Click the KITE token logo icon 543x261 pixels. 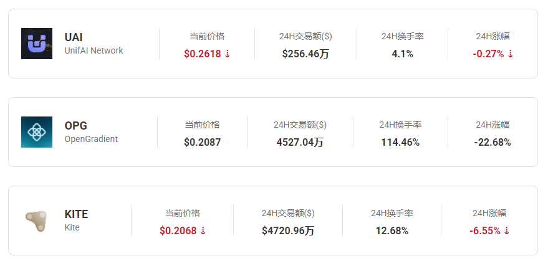tap(36, 221)
